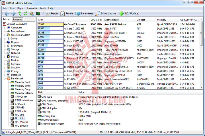Check for Driver Updates

point(106,13)
